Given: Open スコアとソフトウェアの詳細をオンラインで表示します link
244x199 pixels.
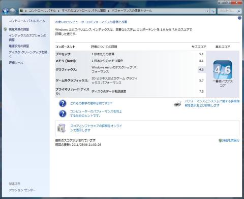Looking at the screenshot, I should [96, 128].
